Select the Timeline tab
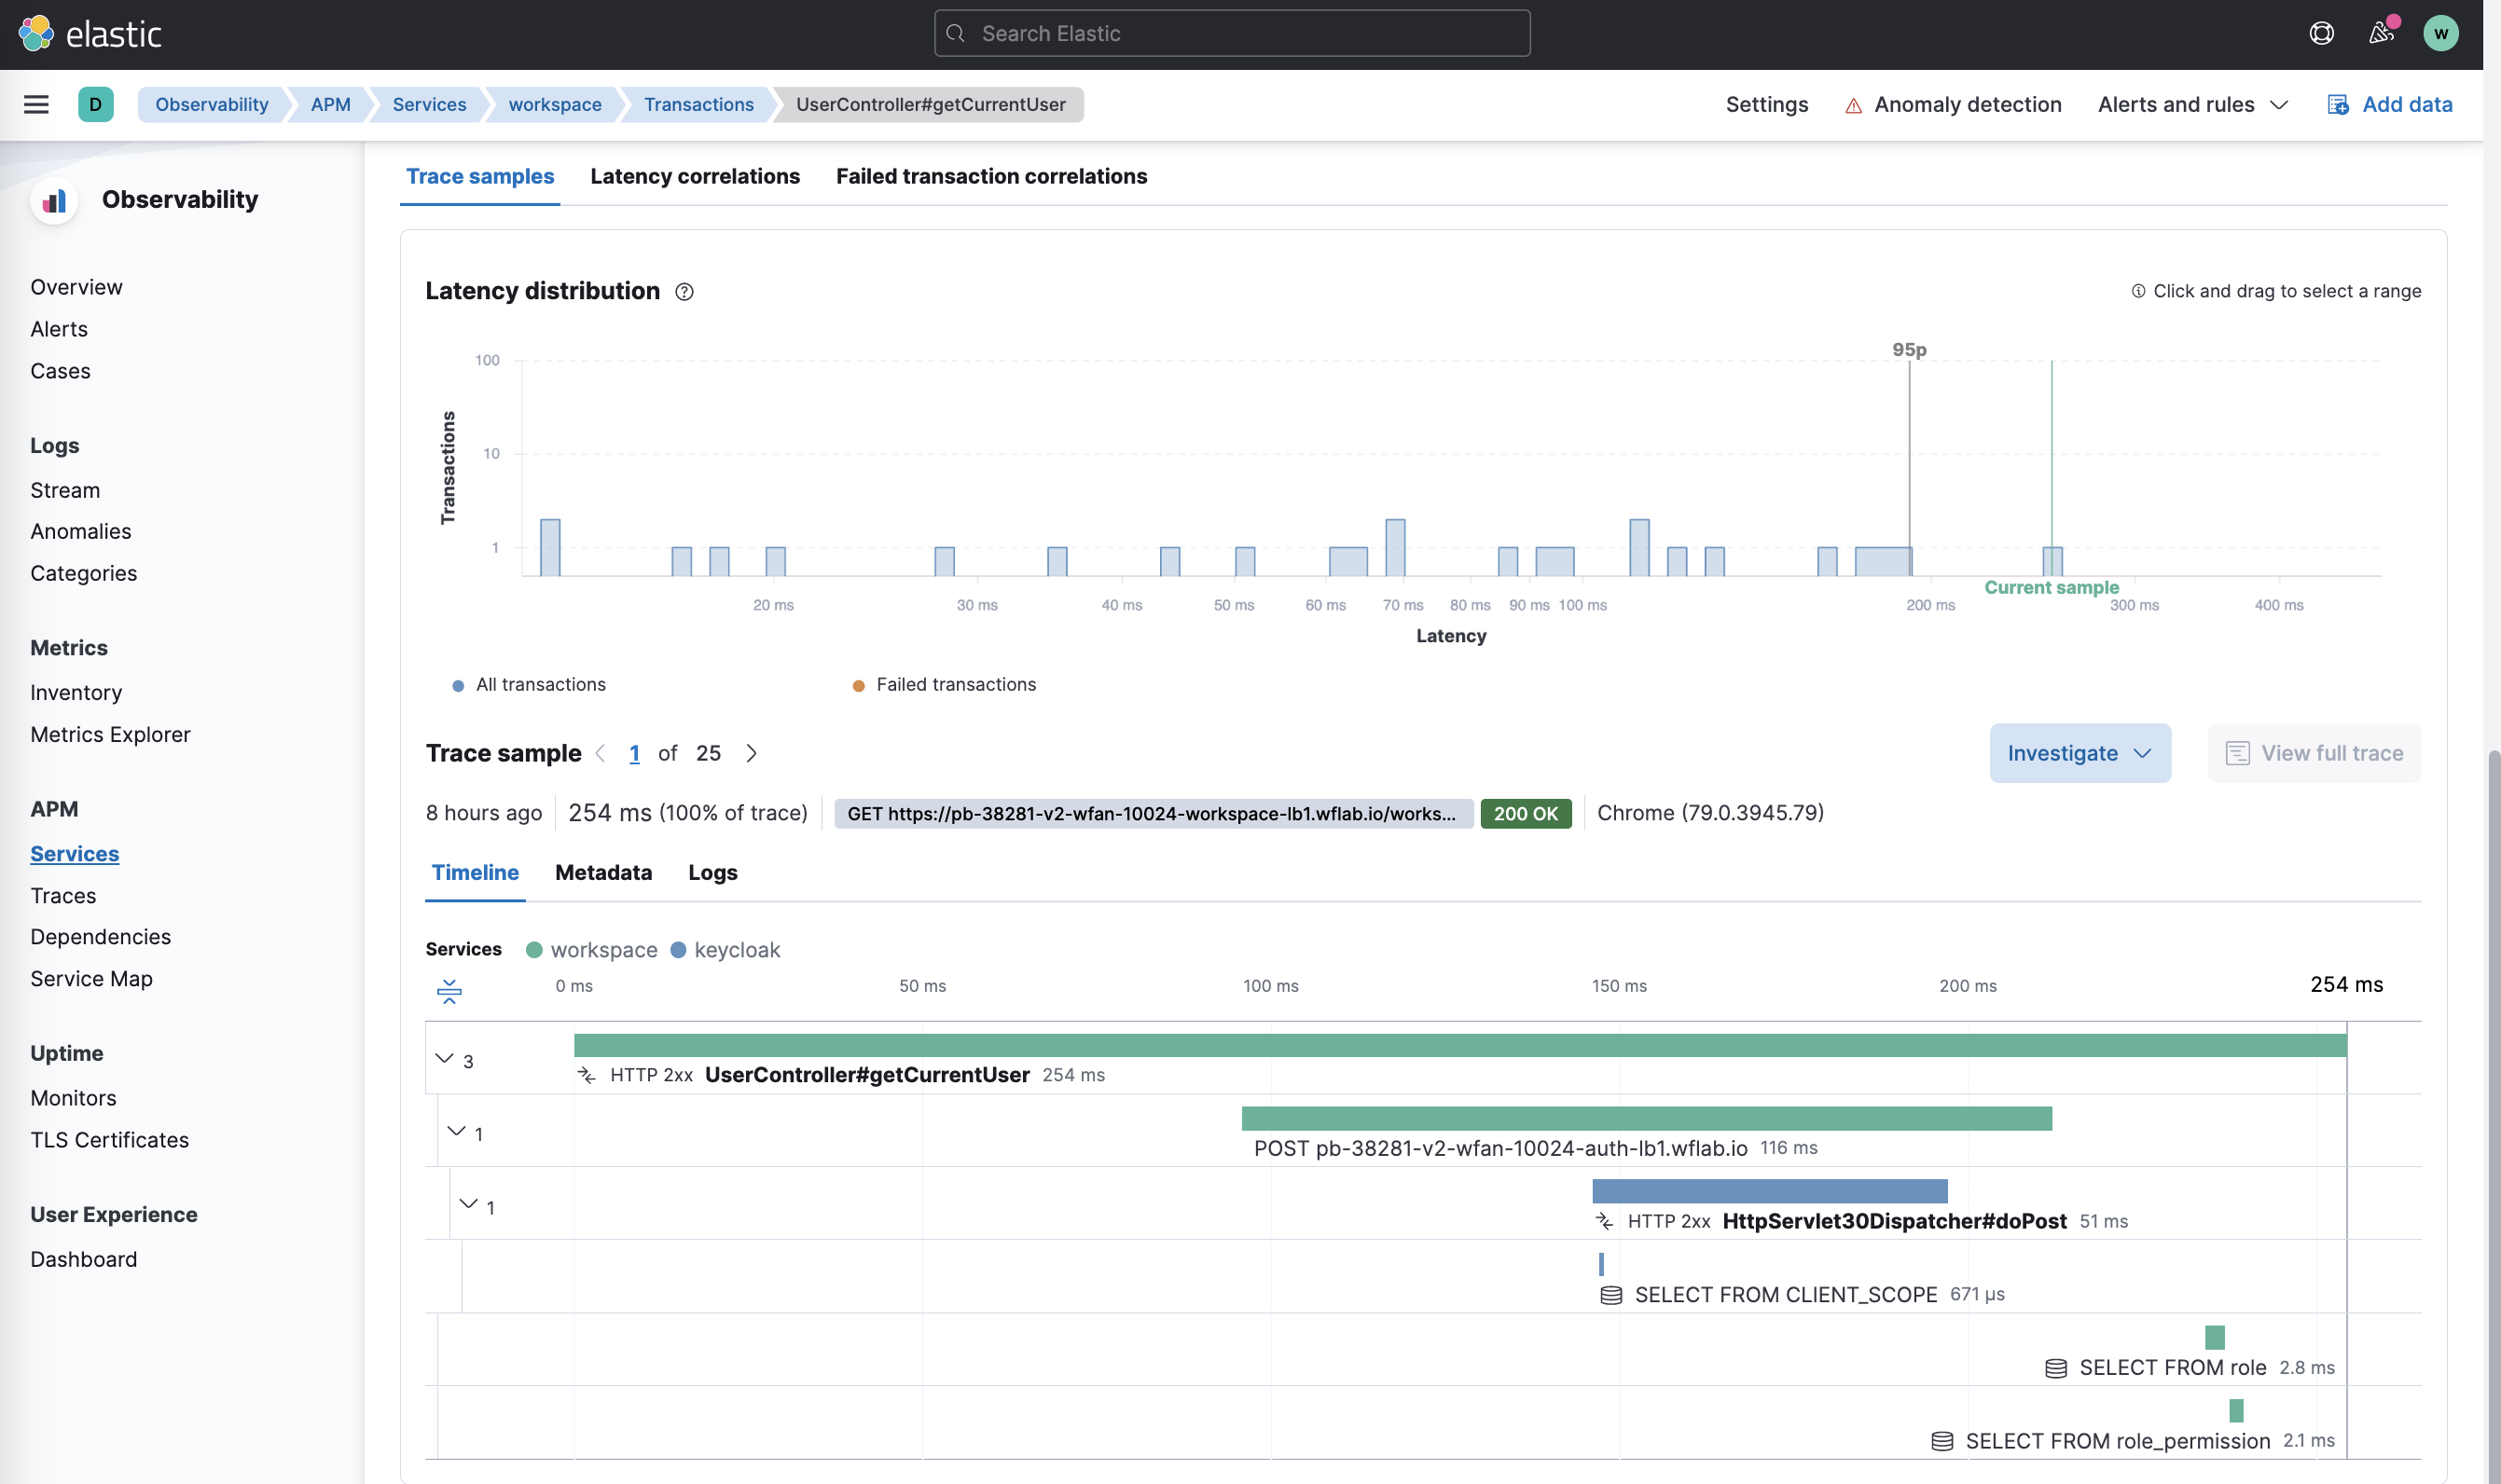 click(476, 873)
